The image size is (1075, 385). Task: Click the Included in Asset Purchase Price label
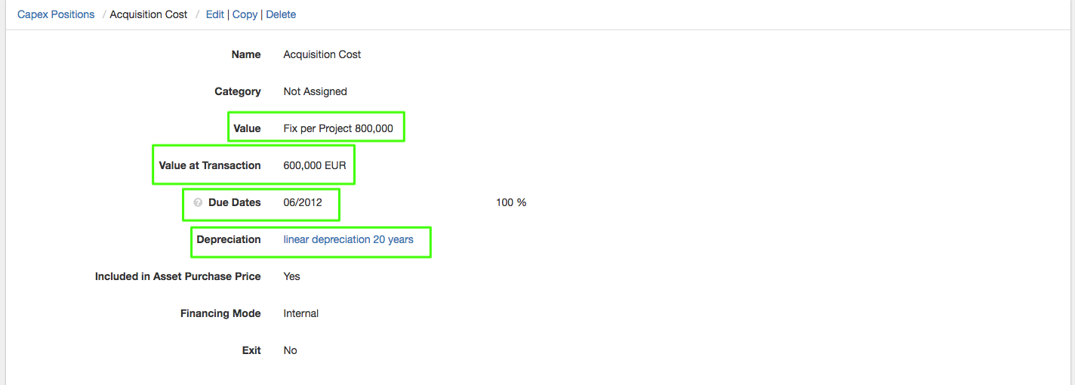point(177,276)
